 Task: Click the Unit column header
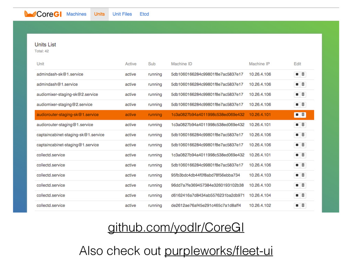41,64
